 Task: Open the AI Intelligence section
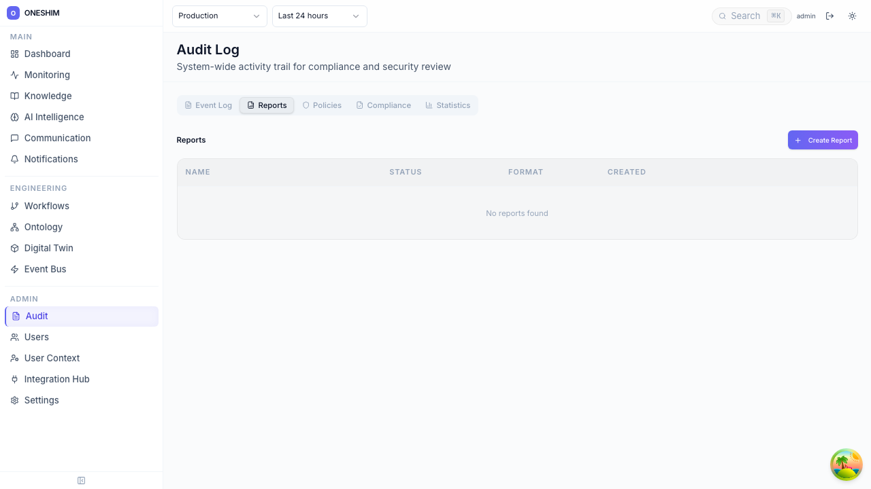click(54, 117)
